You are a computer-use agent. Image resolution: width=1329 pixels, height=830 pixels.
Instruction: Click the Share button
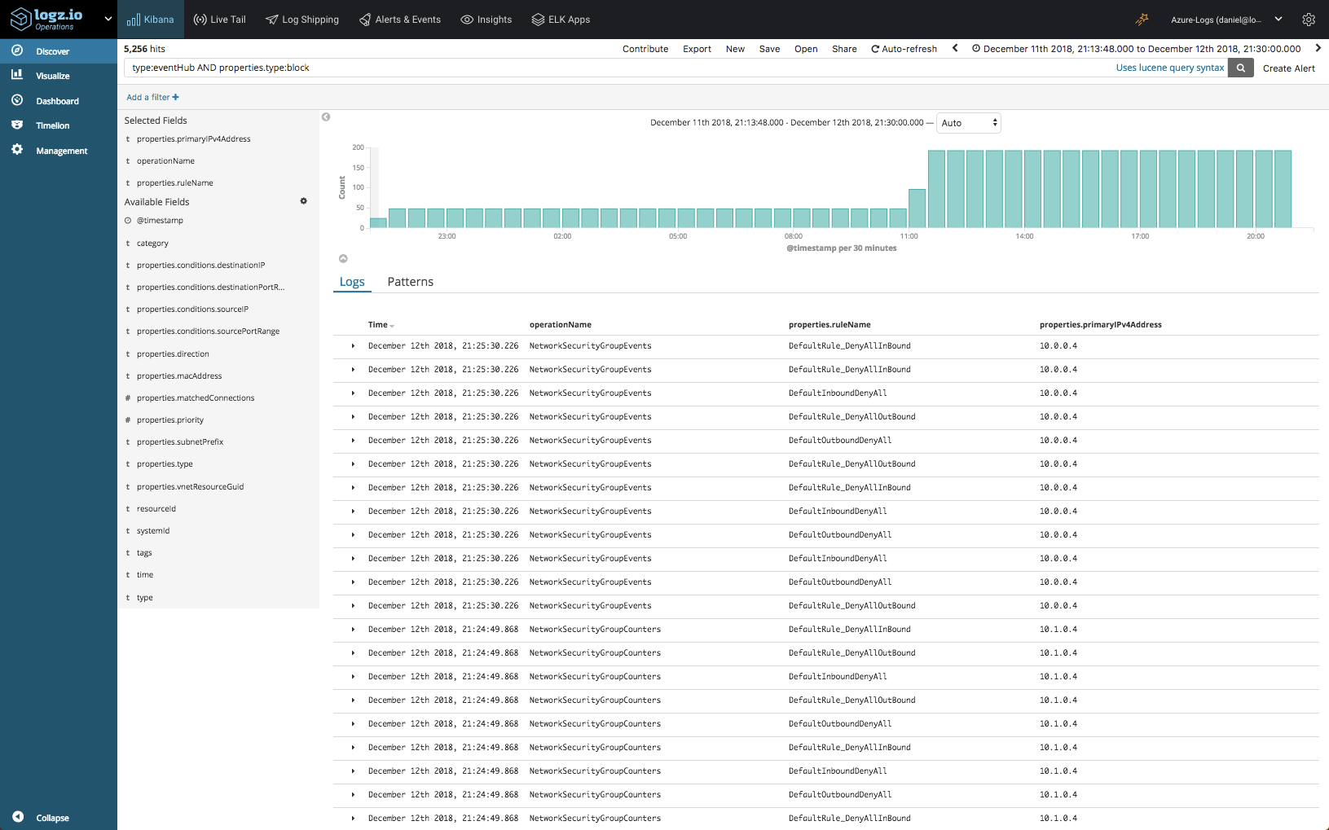click(844, 49)
